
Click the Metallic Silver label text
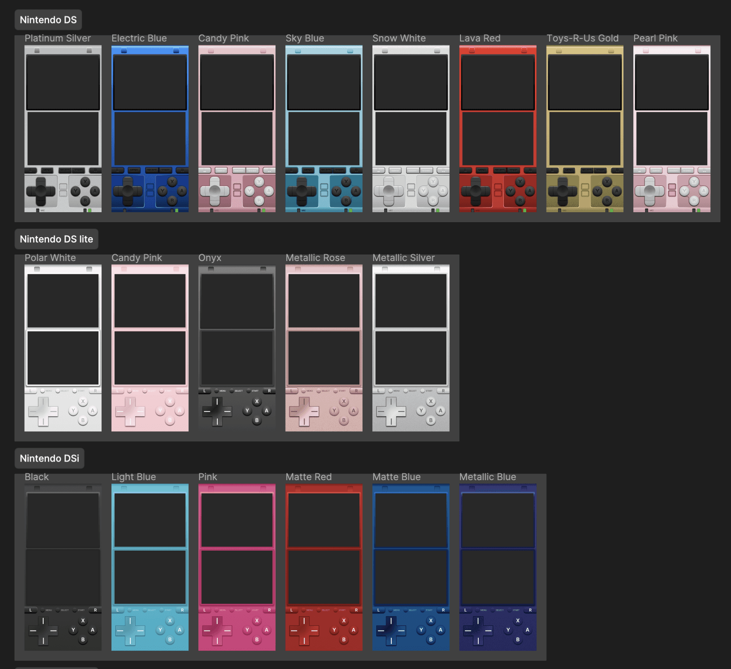404,258
